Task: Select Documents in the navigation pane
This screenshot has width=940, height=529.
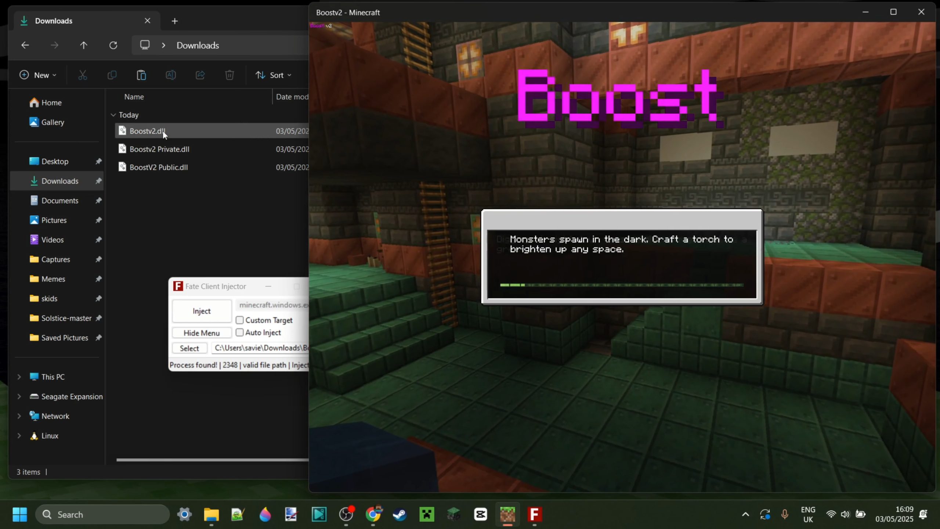Action: [59, 201]
